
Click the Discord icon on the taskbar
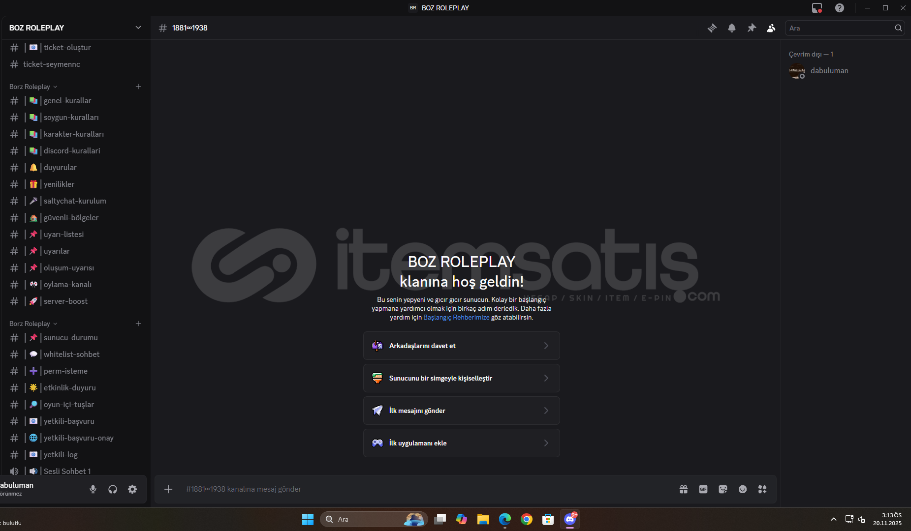point(570,519)
